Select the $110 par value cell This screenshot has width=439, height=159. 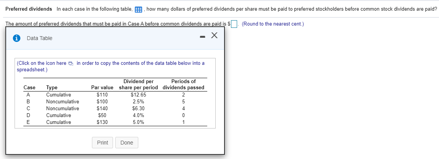[x=102, y=95]
